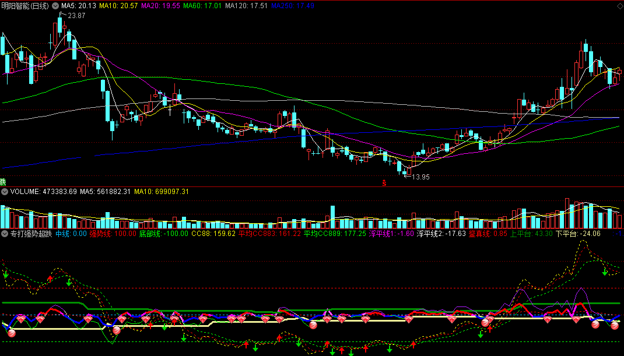Select the MA20: 19.55 label
This screenshot has width=624, height=356.
(161, 6)
